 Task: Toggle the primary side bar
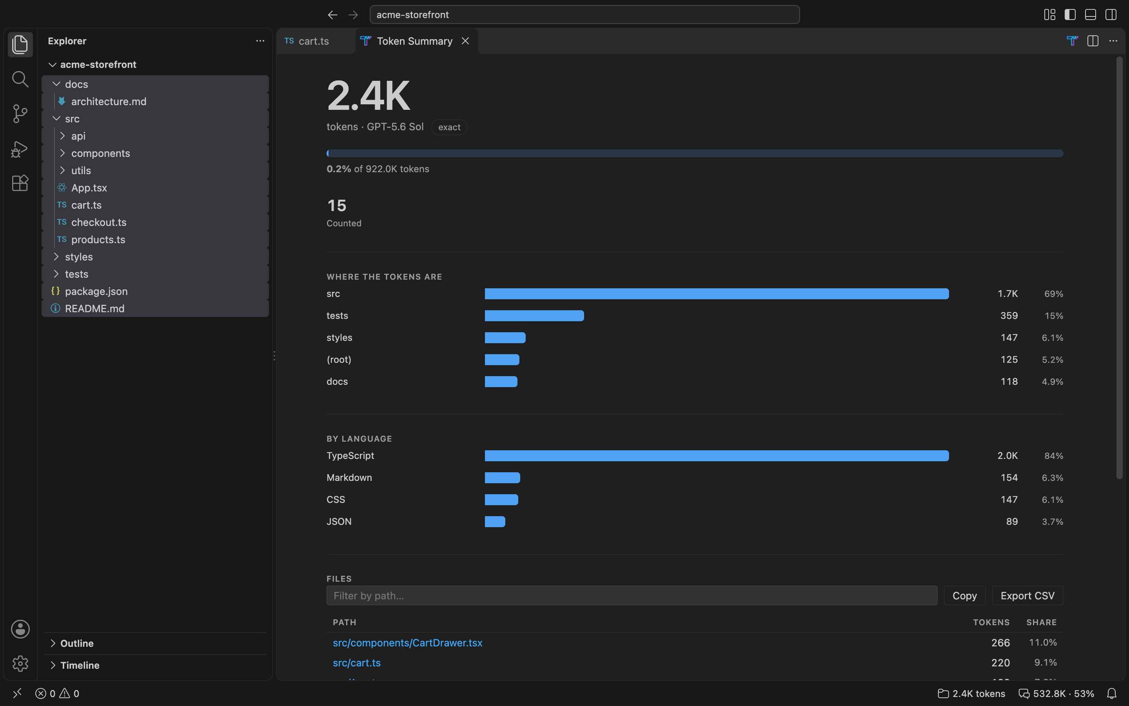[1070, 15]
